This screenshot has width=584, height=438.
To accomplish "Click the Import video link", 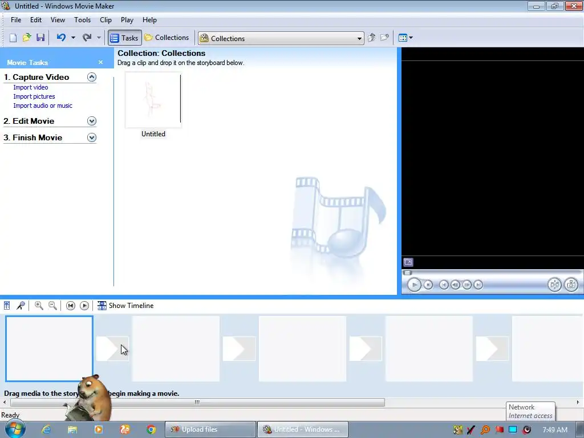I will [x=31, y=87].
